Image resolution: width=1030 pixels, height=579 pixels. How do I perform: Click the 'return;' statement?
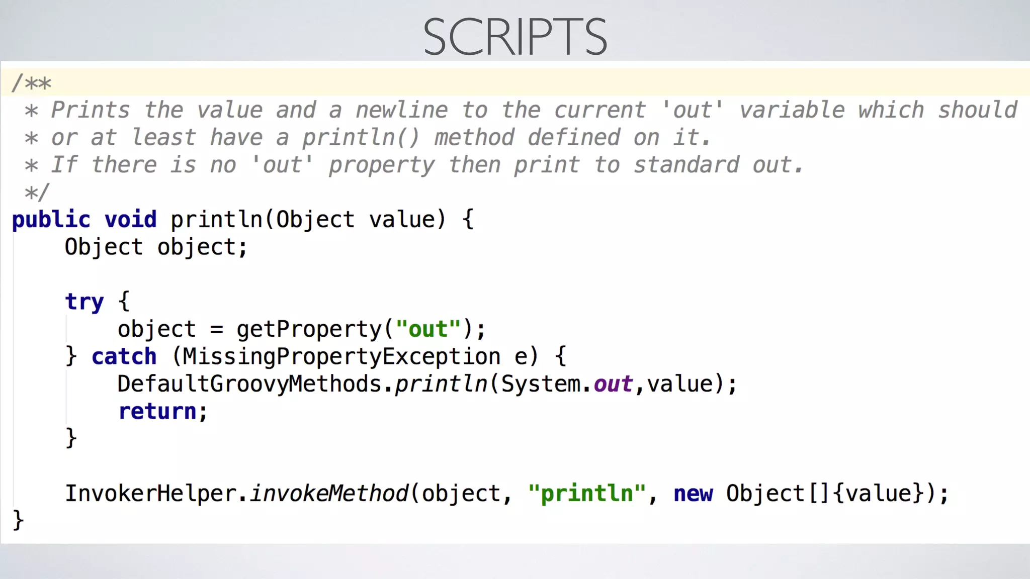point(163,412)
